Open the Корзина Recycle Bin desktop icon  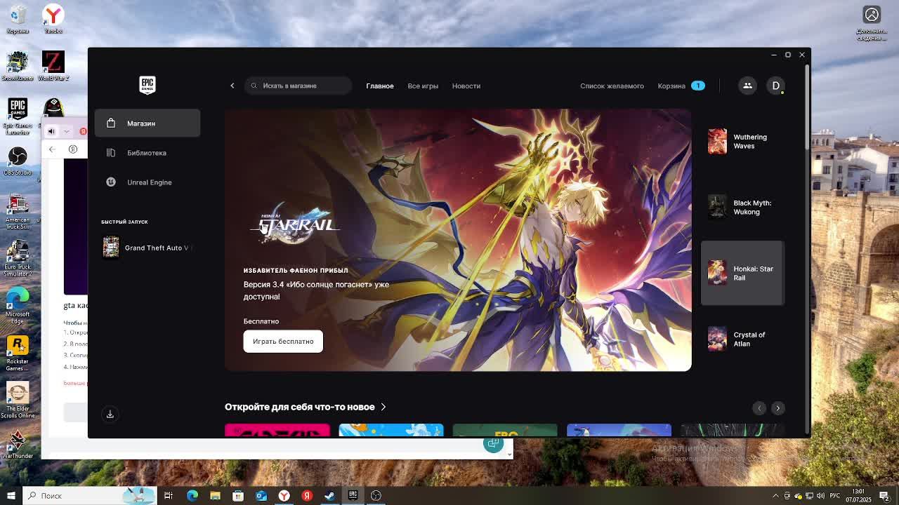(18, 19)
